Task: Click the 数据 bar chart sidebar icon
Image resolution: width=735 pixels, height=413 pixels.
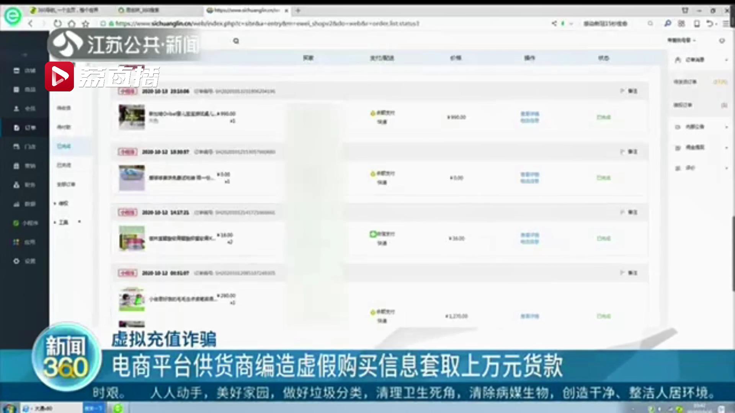Action: pos(17,204)
